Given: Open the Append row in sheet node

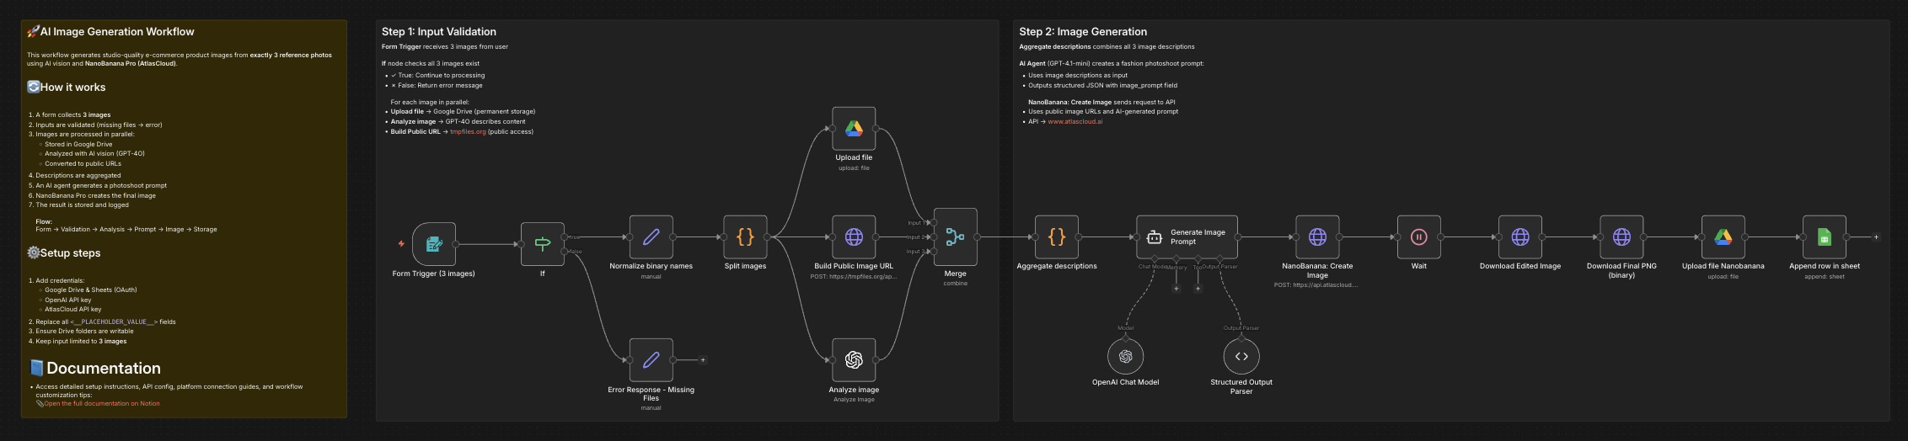Looking at the screenshot, I should [x=1825, y=237].
